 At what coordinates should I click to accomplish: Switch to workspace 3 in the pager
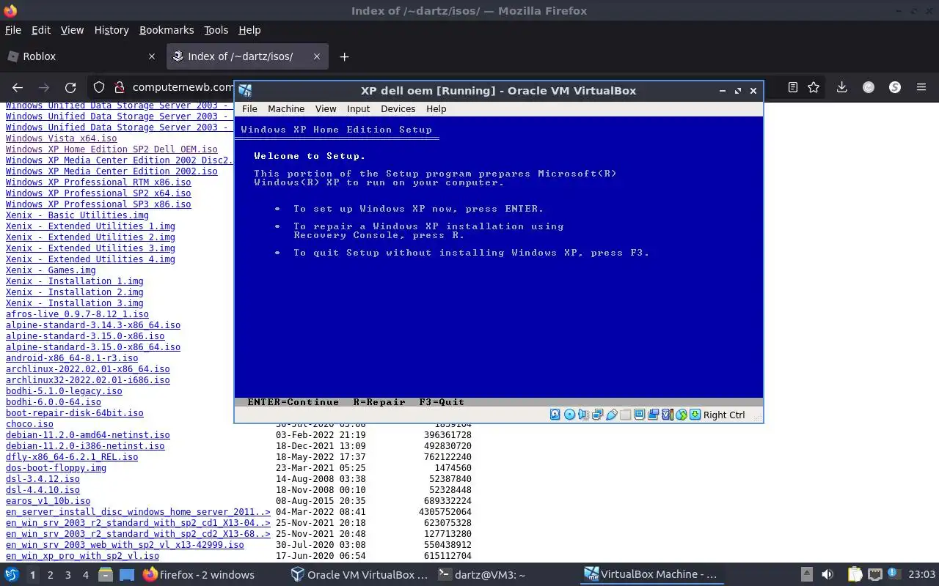[67, 575]
